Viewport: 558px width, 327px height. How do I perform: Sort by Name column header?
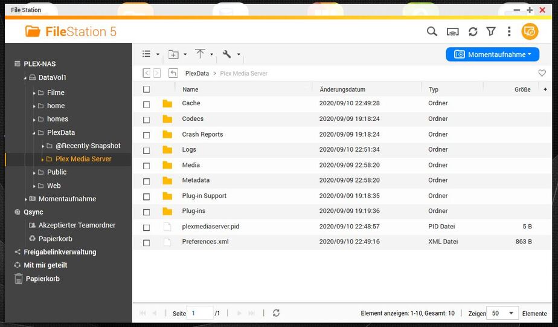click(190, 89)
